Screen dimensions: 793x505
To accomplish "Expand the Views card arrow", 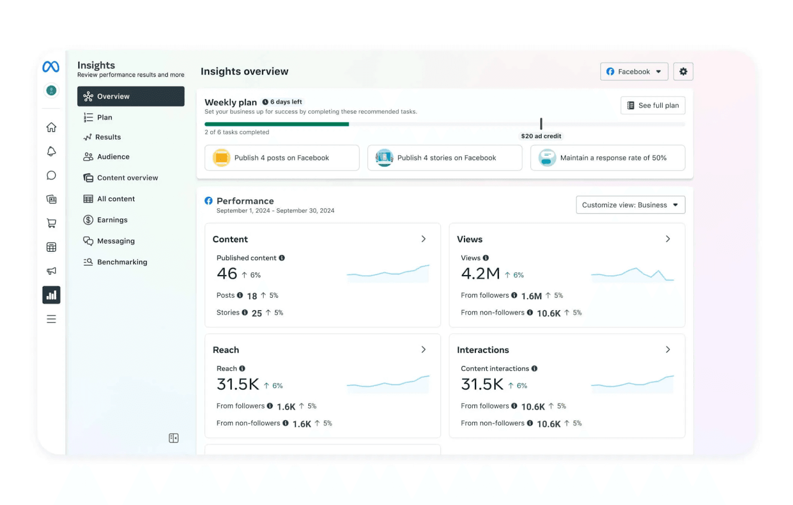I will pos(668,239).
